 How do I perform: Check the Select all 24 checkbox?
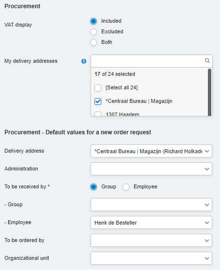(x=98, y=87)
